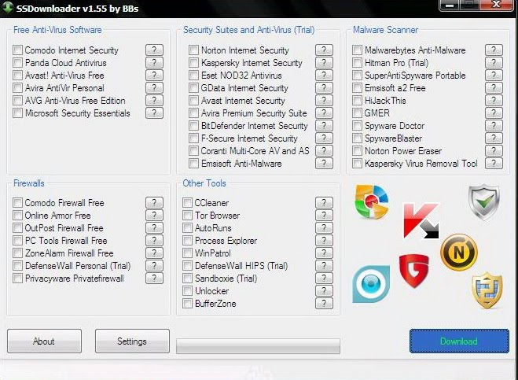Open the About dialog
The image size is (518, 380).
tap(44, 341)
